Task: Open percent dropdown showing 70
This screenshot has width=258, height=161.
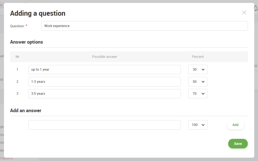Action: (x=198, y=94)
